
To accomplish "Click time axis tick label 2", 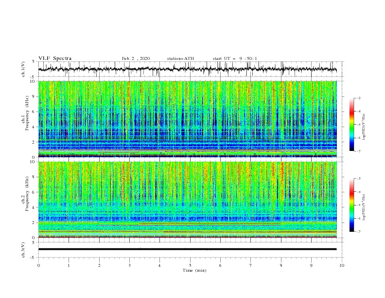I will (99, 265).
